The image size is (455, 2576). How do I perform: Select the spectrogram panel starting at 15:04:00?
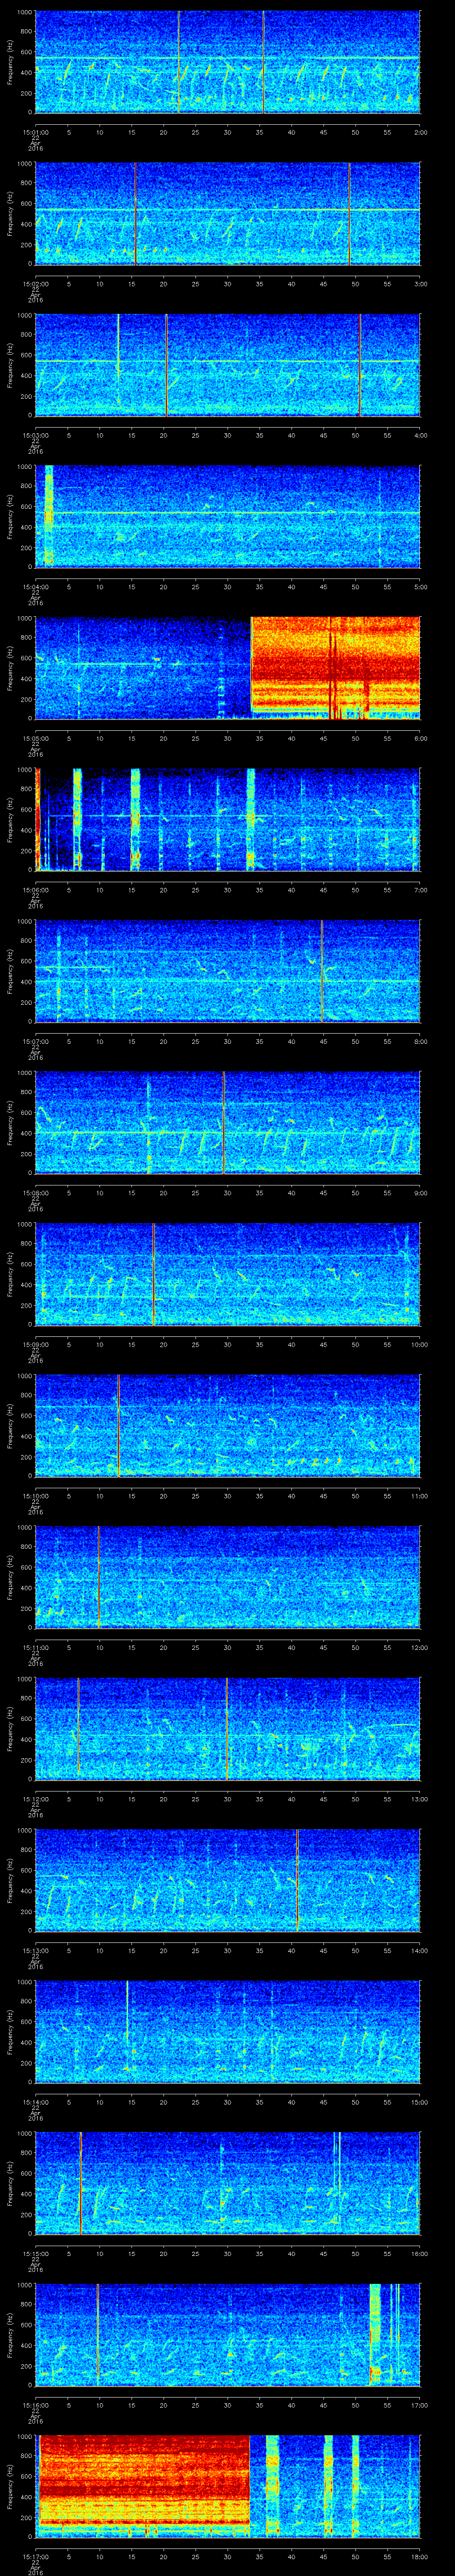pyautogui.click(x=228, y=516)
